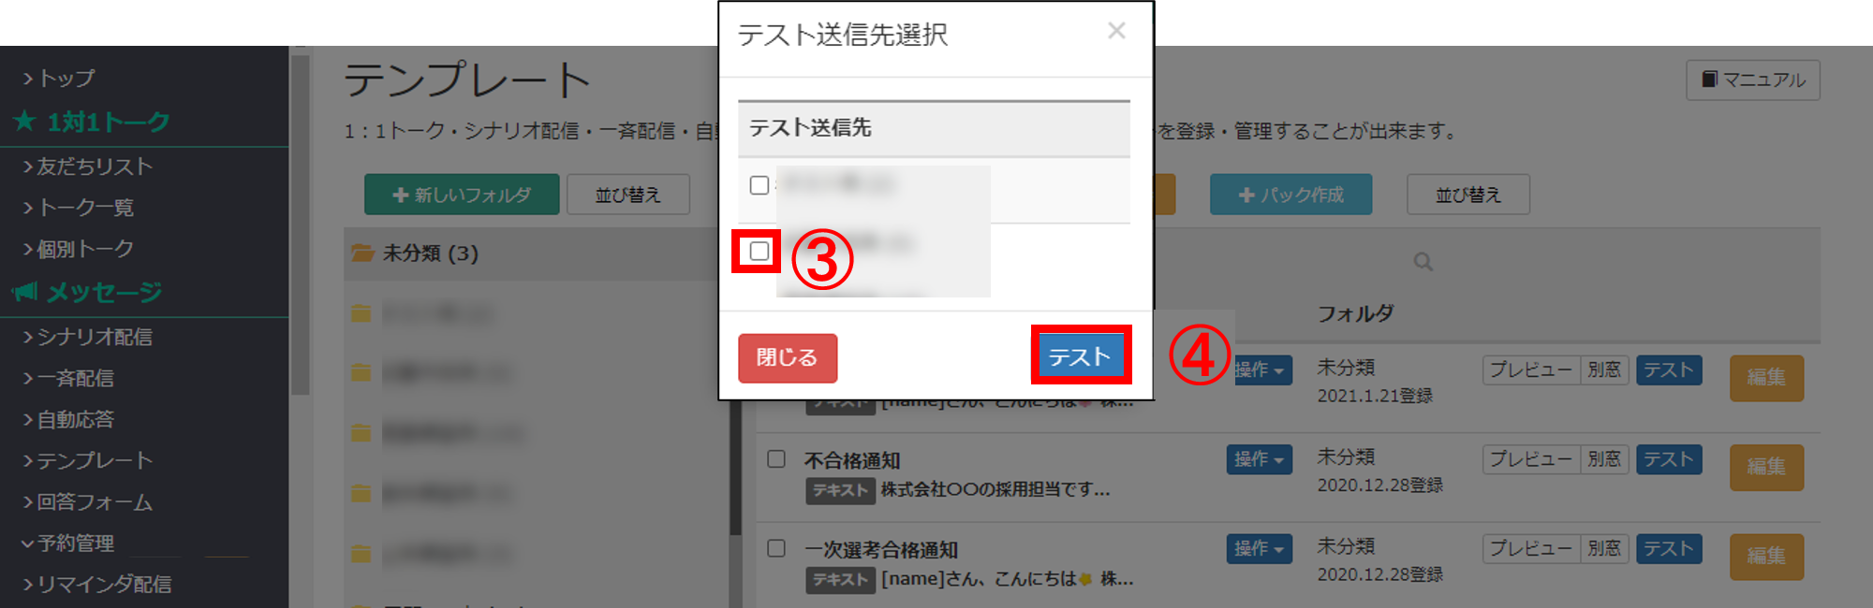Click the sidebar vertical scrollbar
The image size is (1873, 608).
(x=300, y=224)
